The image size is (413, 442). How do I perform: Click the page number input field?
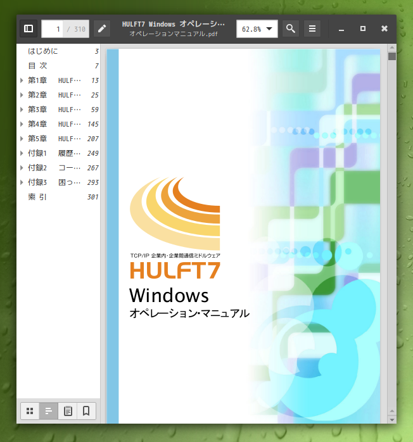tap(53, 28)
